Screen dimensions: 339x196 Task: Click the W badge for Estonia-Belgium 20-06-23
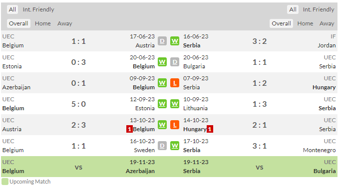pyautogui.click(x=162, y=62)
